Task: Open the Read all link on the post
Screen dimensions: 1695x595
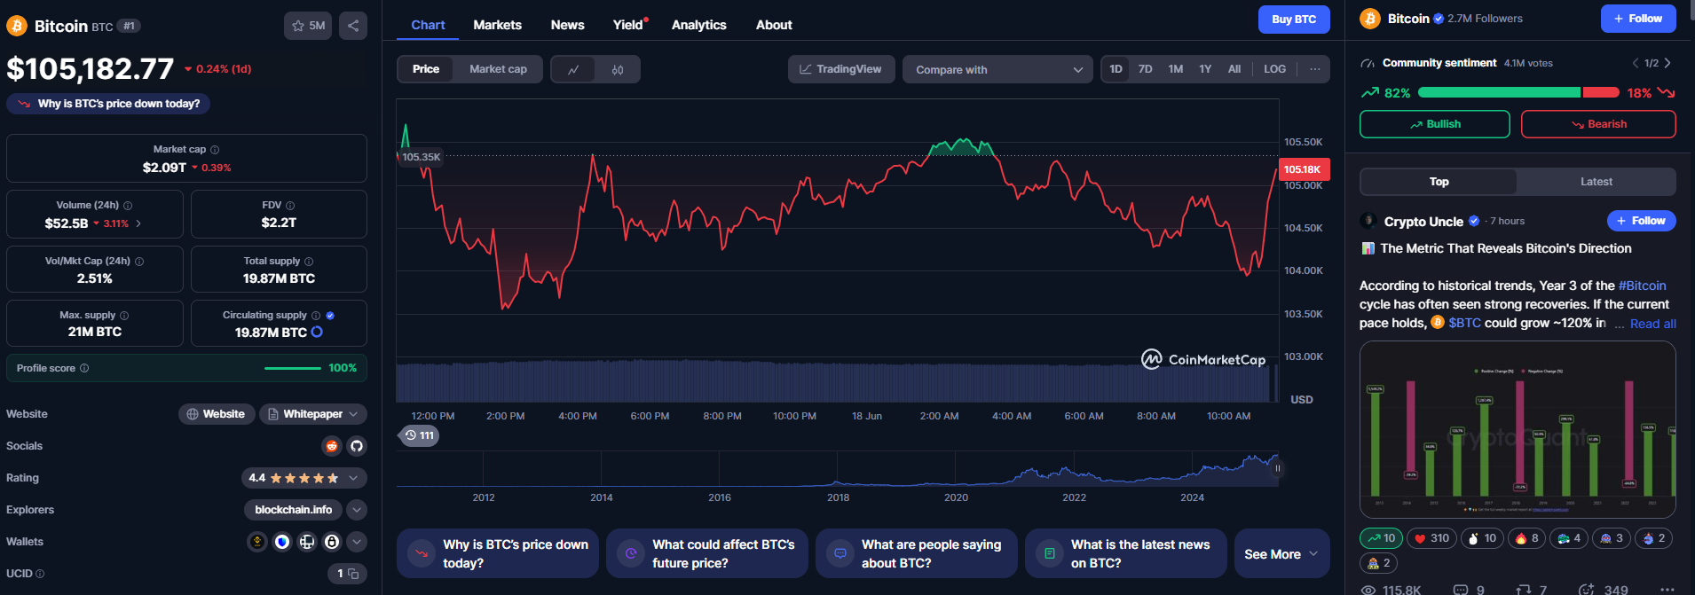Action: [x=1652, y=324]
